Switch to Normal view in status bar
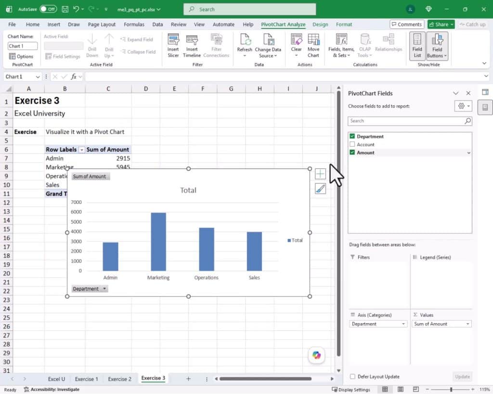Image resolution: width=493 pixels, height=394 pixels. 385,389
